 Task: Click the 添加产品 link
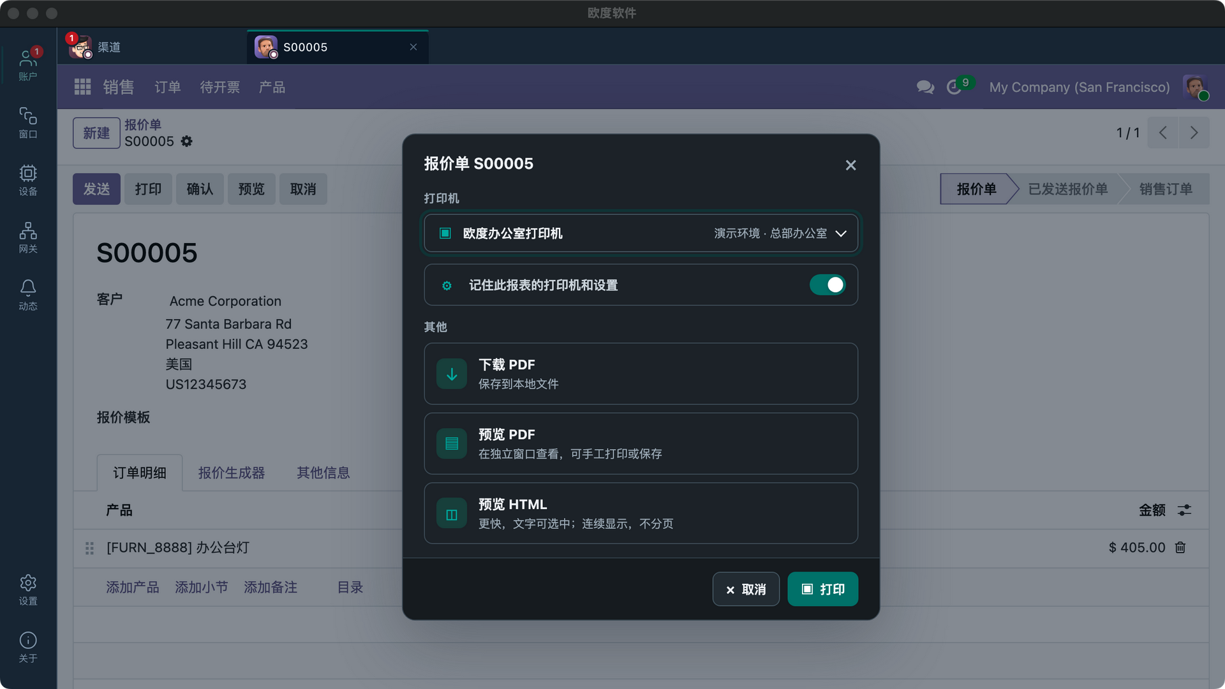133,587
